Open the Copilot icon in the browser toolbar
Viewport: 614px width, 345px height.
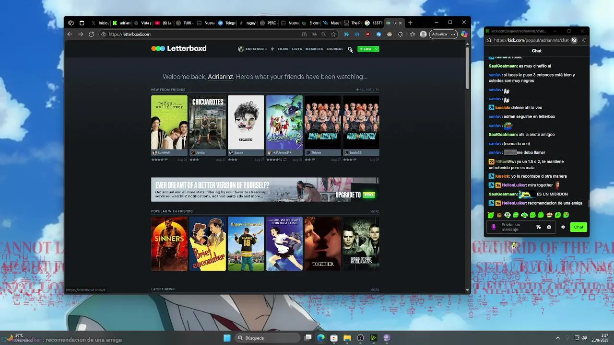464,34
